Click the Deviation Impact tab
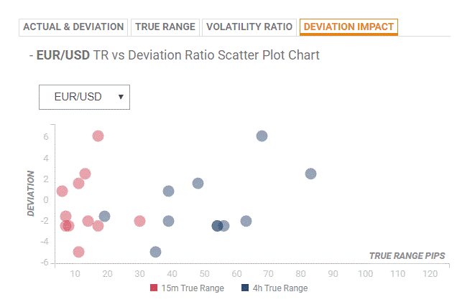Screen dimensions: 475x307 pyautogui.click(x=349, y=27)
